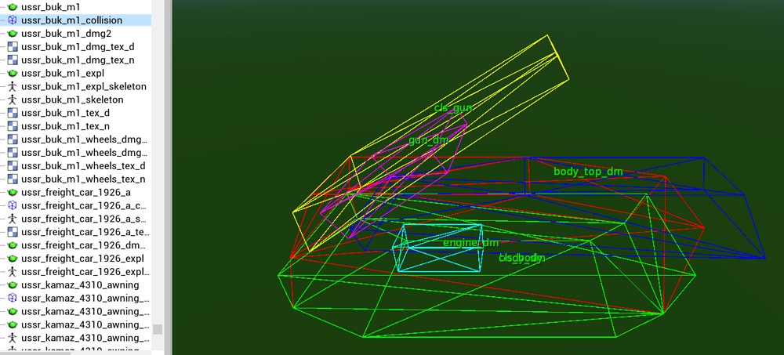Click the teapot icon next to ussr_buk_m1_expl
Viewport: 784px width, 355px height.
click(x=13, y=73)
